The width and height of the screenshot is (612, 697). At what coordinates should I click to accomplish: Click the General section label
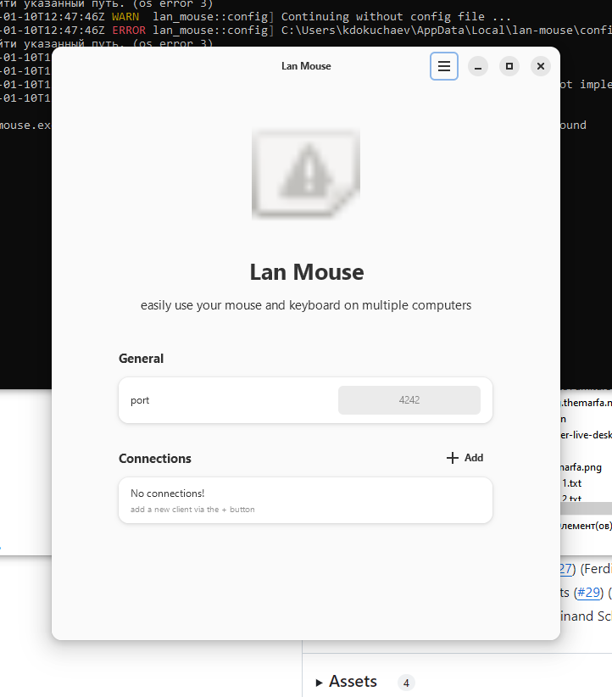pyautogui.click(x=141, y=359)
